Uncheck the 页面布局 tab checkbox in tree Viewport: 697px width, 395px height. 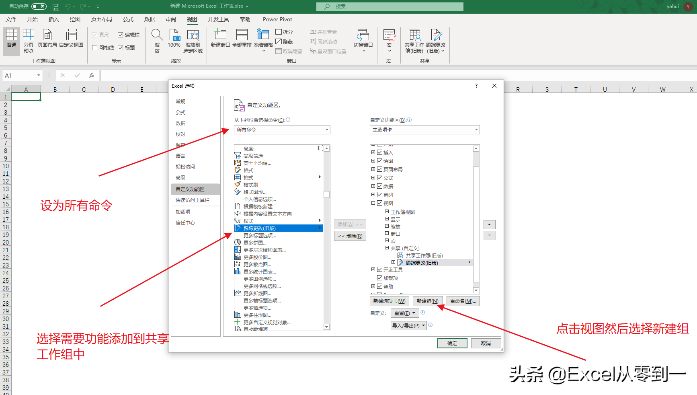(x=379, y=169)
